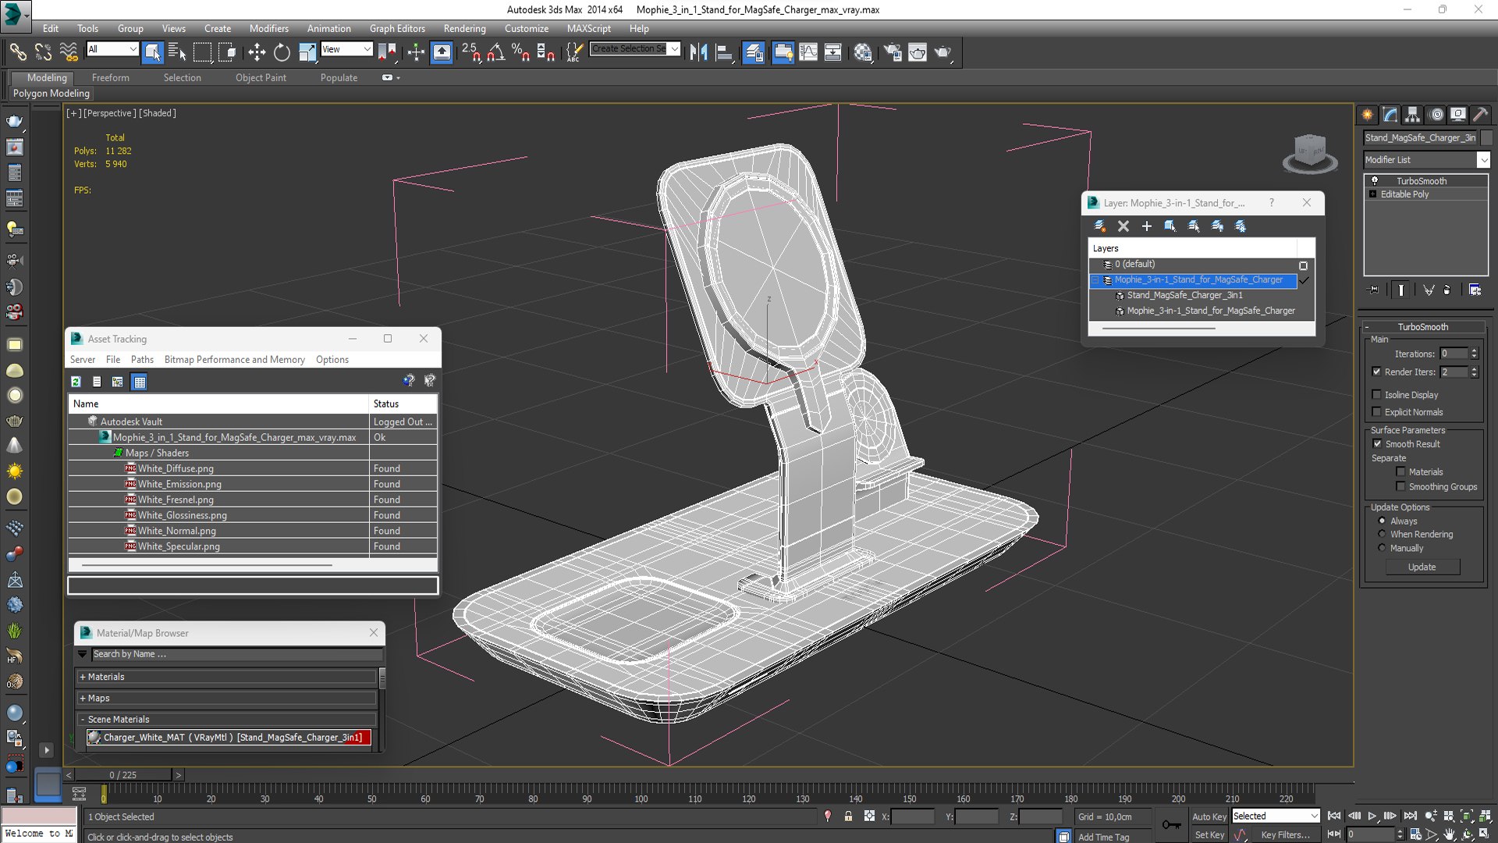This screenshot has width=1498, height=843.
Task: Click the TurboSmooth Update button
Action: pyautogui.click(x=1422, y=567)
